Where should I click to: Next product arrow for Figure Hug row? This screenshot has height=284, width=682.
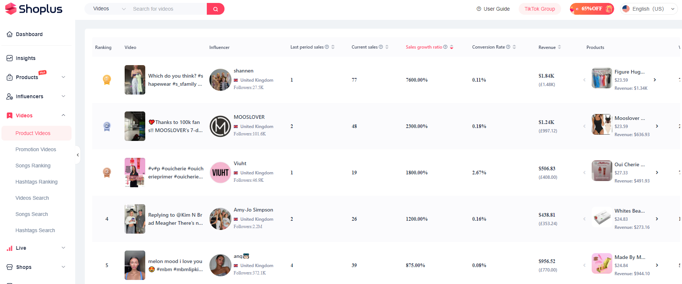[655, 80]
